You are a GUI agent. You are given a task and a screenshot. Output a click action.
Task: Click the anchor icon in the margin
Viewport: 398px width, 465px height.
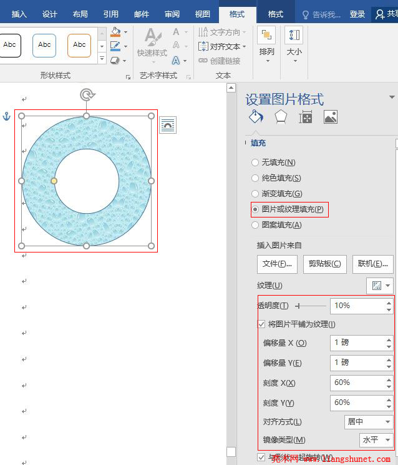click(x=6, y=116)
